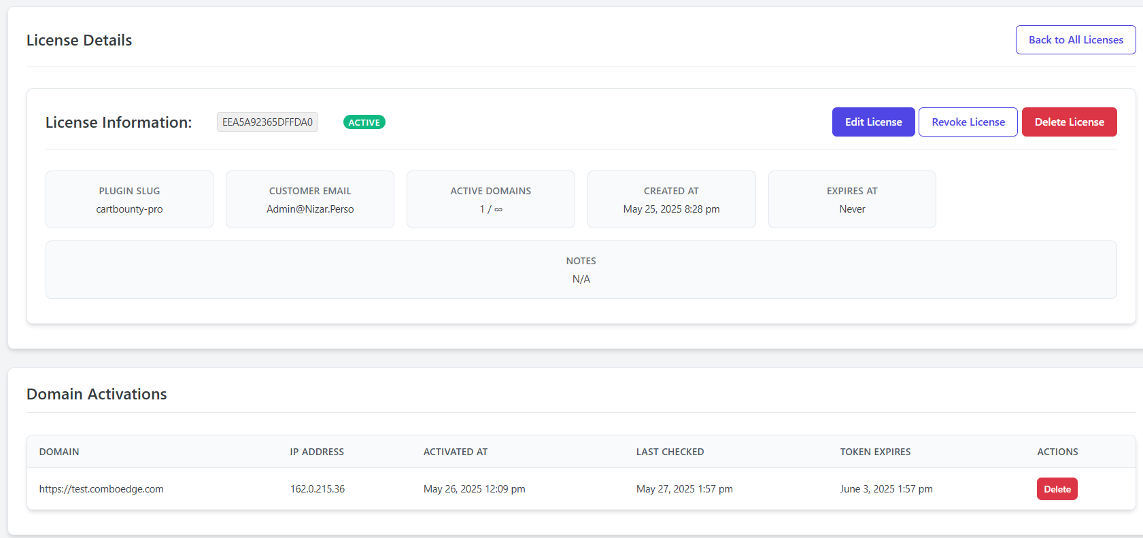Click the Active Domains count card
This screenshot has width=1143, height=538.
(x=490, y=200)
